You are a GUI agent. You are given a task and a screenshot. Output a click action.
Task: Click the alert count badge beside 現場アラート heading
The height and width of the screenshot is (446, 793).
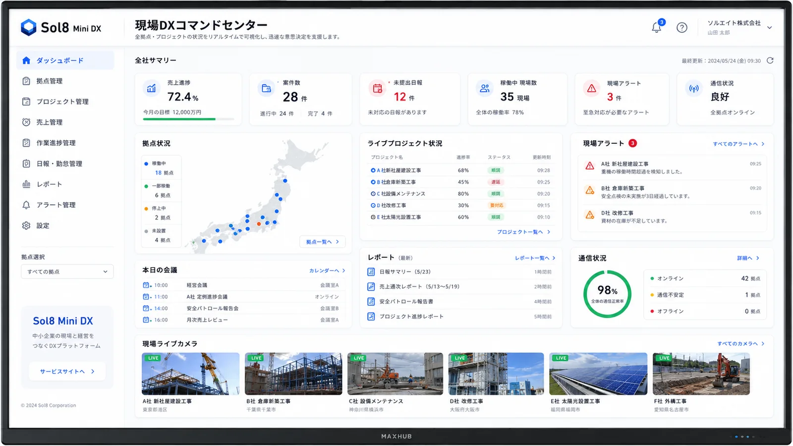point(632,143)
